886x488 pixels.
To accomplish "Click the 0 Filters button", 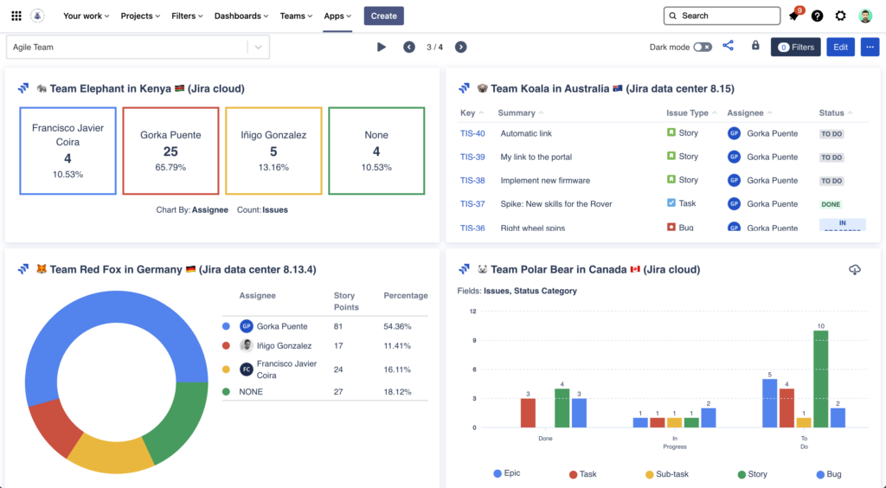I will pos(796,47).
